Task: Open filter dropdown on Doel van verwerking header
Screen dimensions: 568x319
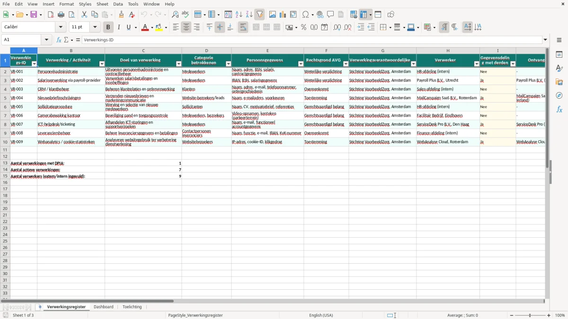Action: pos(178,64)
